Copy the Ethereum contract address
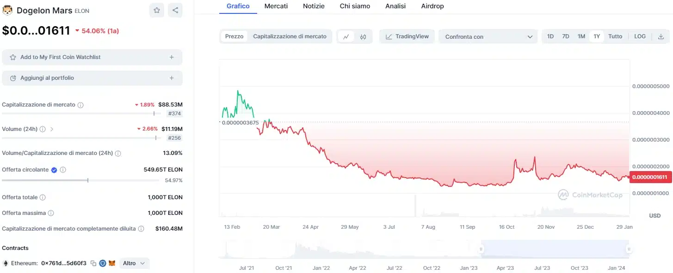Viewport: 673px width, 273px height. pos(93,263)
